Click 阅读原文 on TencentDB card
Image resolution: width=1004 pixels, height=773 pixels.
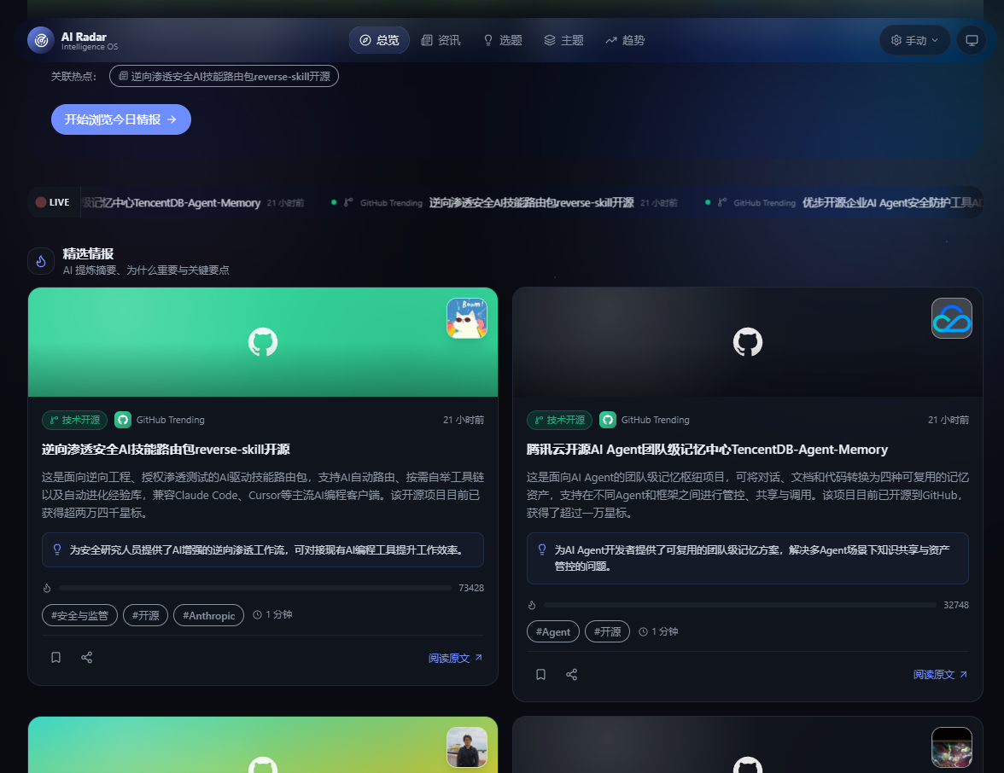940,674
